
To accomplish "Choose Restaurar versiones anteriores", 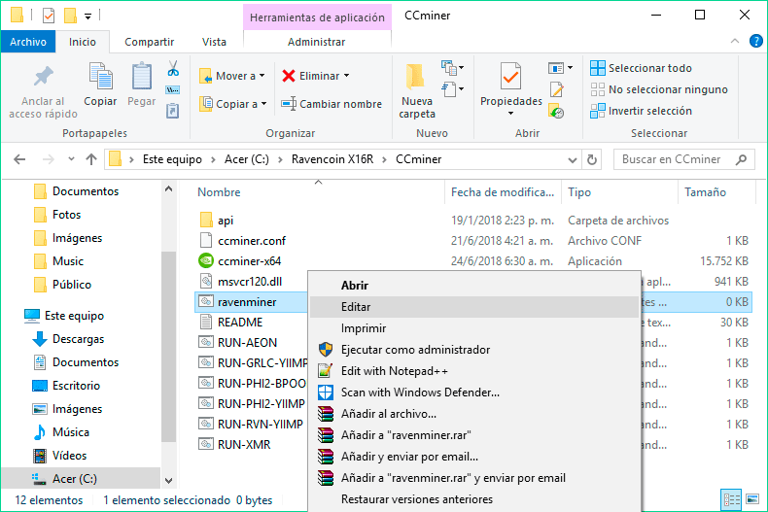I will point(474,499).
